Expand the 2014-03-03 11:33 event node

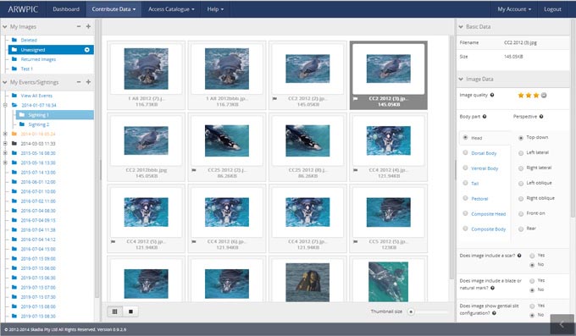[5, 144]
